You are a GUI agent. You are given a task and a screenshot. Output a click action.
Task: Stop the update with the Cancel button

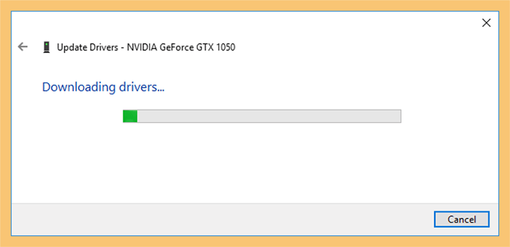click(x=462, y=219)
